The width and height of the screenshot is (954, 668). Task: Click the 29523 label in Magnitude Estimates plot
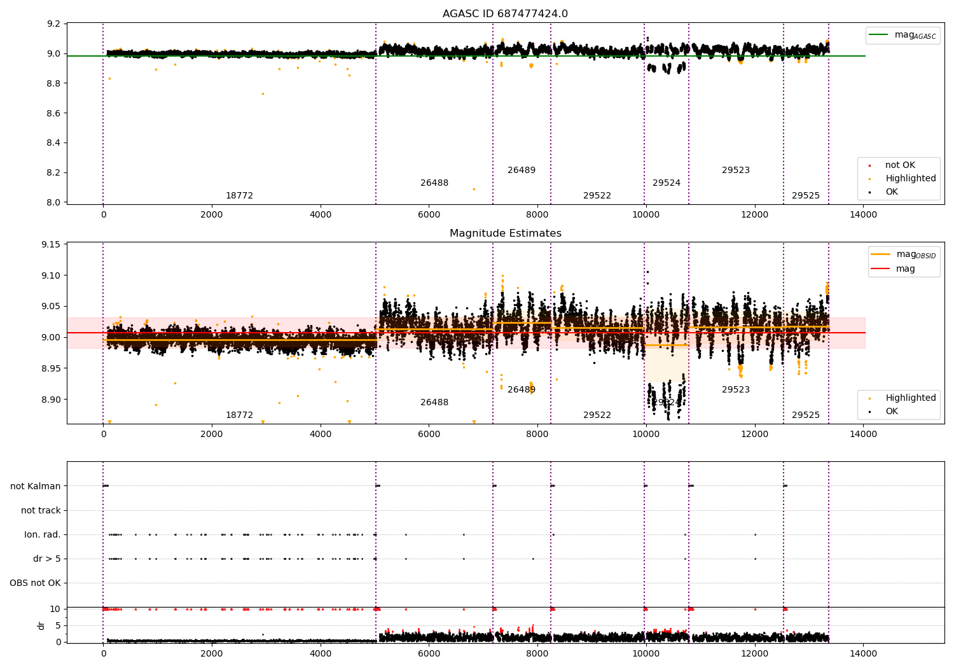click(736, 390)
